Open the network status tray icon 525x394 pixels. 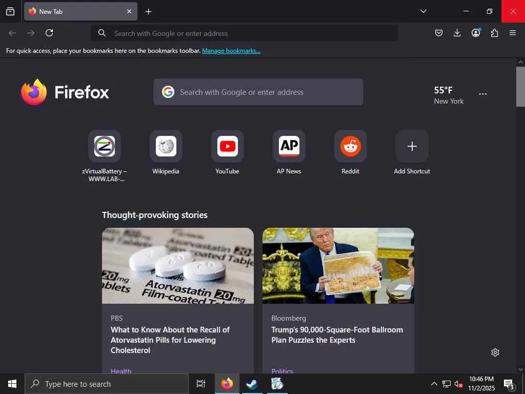[x=447, y=384]
